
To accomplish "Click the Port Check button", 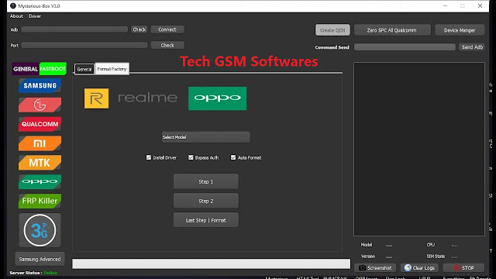I will [x=167, y=45].
